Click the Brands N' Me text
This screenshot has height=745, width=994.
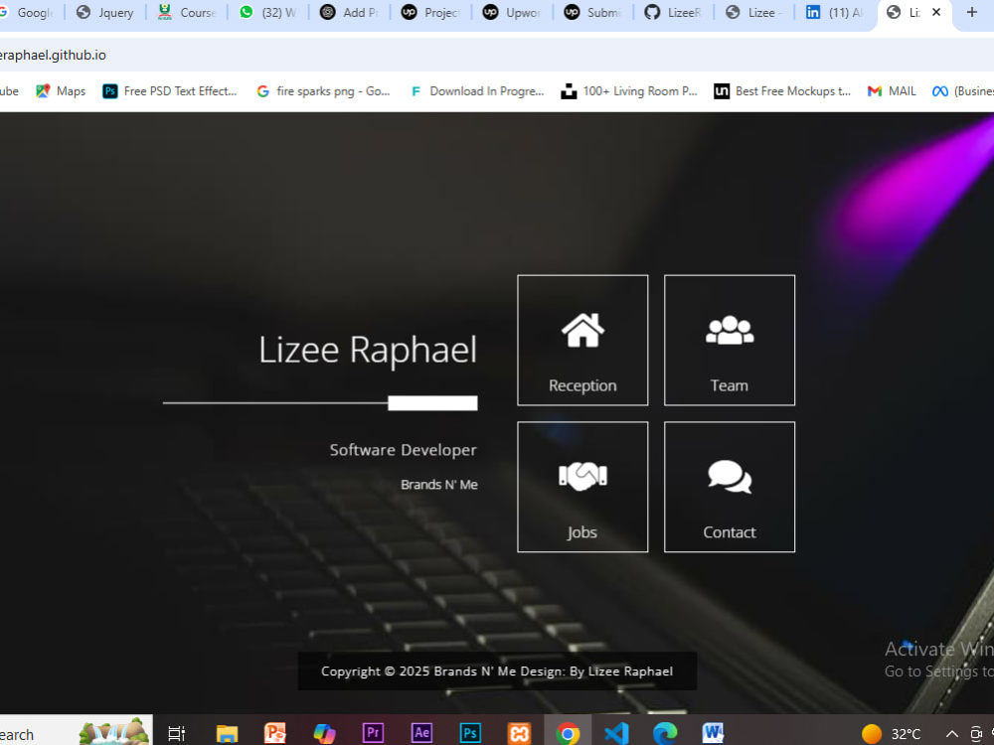coord(438,485)
